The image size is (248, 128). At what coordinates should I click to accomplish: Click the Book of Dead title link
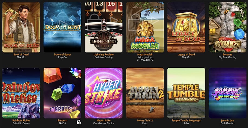coord(21,54)
